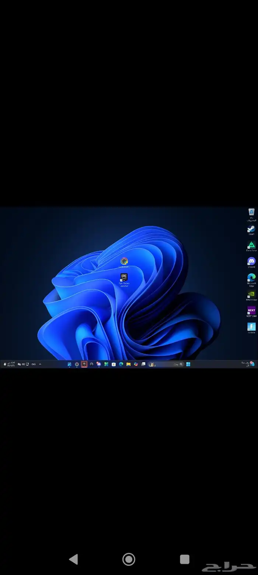Screen dimensions: 258x575
Task: Open the NZXT CAM desktop shortcut
Action: 251,311
